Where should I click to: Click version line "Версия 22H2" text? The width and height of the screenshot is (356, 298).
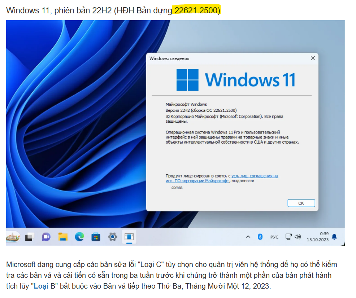click(x=201, y=110)
